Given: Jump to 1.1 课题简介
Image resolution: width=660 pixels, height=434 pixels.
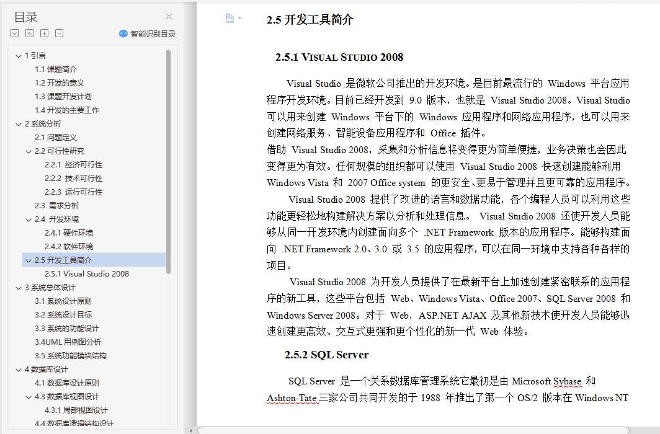Looking at the screenshot, I should point(56,69).
